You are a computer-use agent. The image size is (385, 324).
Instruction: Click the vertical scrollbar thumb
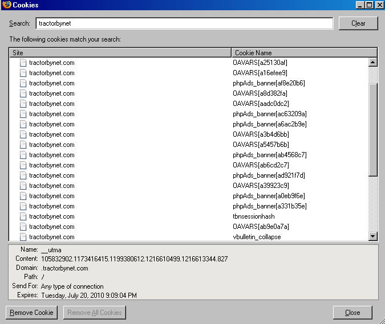(372, 130)
